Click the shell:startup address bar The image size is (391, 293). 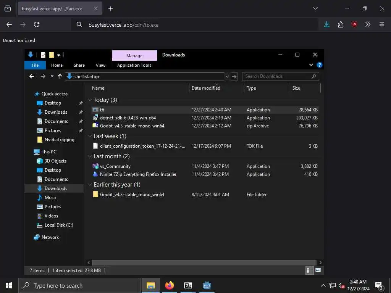[145, 76]
